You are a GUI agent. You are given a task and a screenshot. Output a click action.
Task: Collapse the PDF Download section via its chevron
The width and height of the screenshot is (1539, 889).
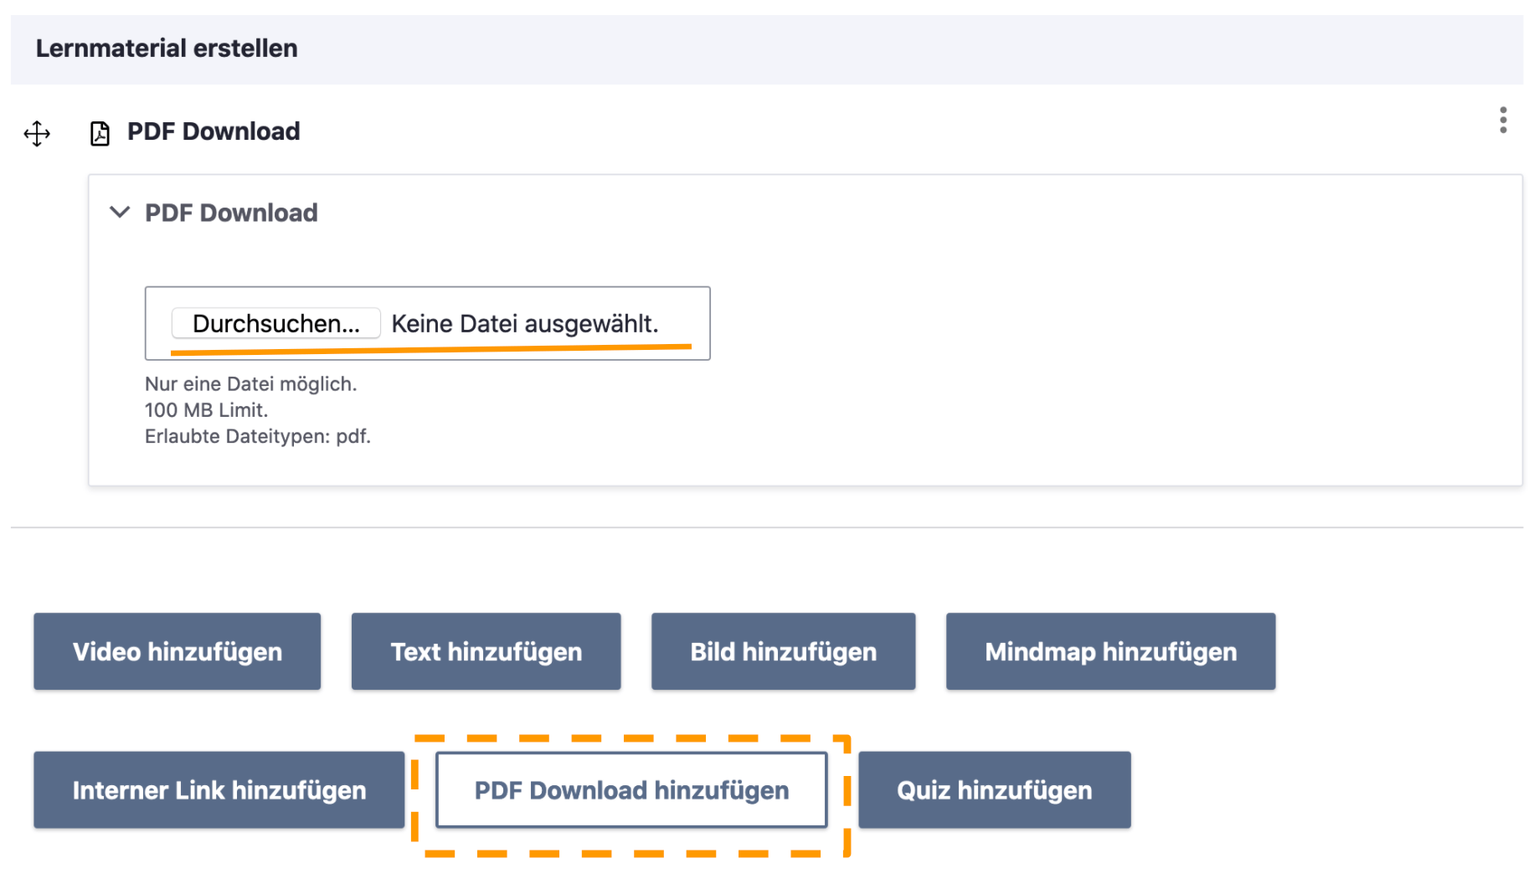120,212
